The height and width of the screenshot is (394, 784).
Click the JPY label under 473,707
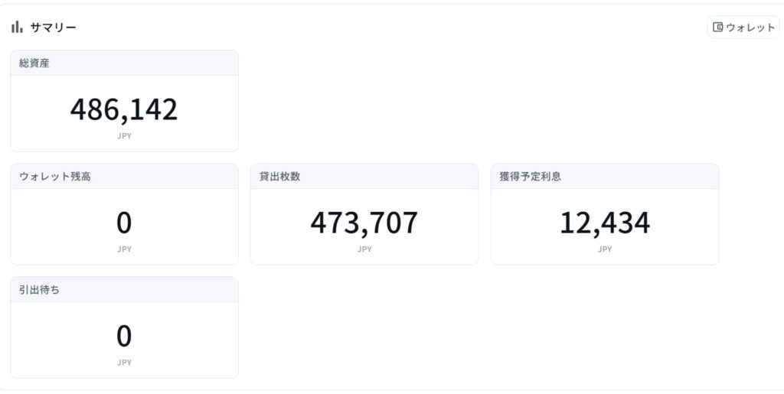click(x=364, y=249)
